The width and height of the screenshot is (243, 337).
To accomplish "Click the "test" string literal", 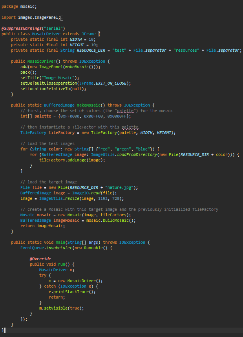I will [119, 51].
